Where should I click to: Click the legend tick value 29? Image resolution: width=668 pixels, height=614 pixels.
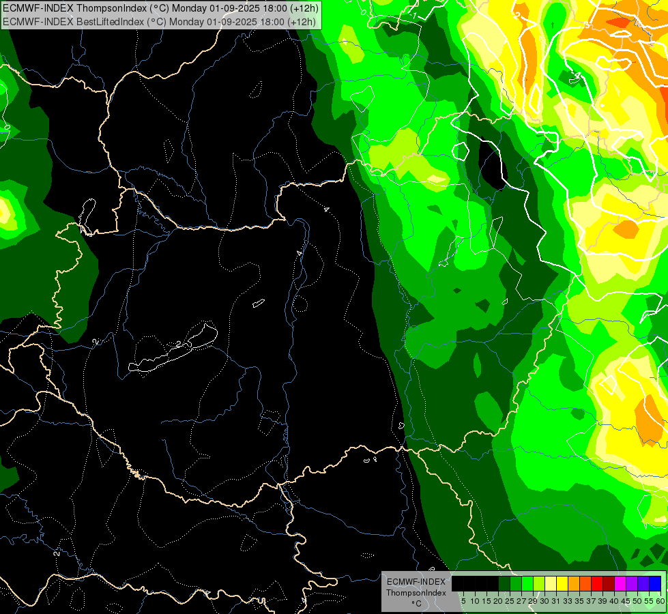coord(533,601)
